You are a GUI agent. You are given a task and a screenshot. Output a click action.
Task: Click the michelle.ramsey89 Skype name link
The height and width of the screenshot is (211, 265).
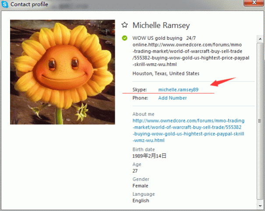pos(178,90)
